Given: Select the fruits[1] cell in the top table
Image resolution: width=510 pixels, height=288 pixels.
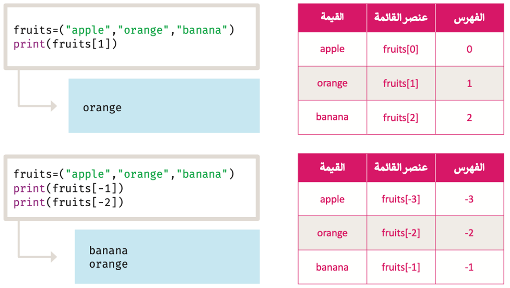Looking at the screenshot, I should pos(401,83).
